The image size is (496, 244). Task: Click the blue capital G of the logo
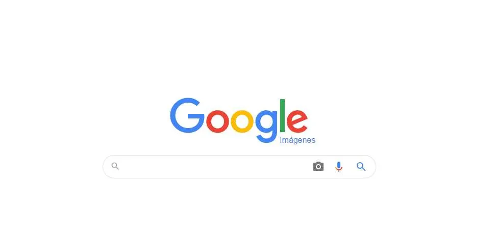187,115
